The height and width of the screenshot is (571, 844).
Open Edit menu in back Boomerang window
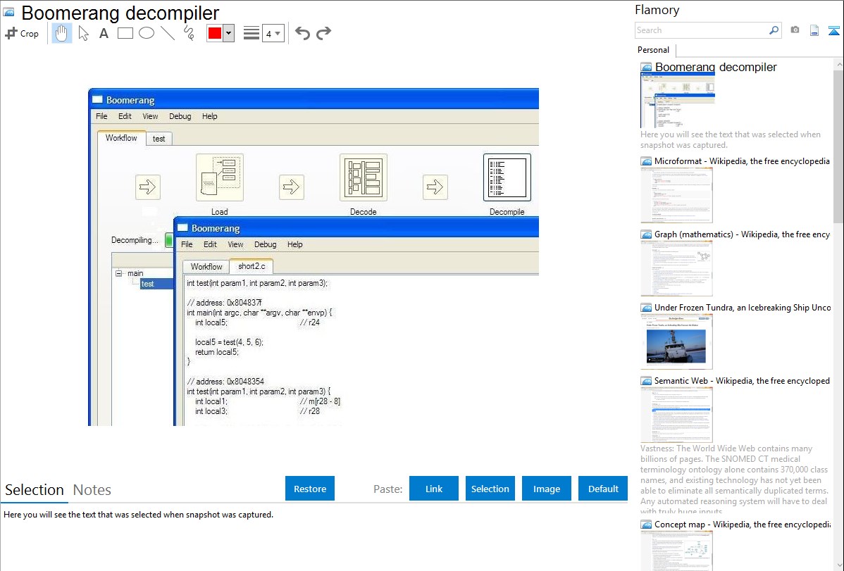125,116
